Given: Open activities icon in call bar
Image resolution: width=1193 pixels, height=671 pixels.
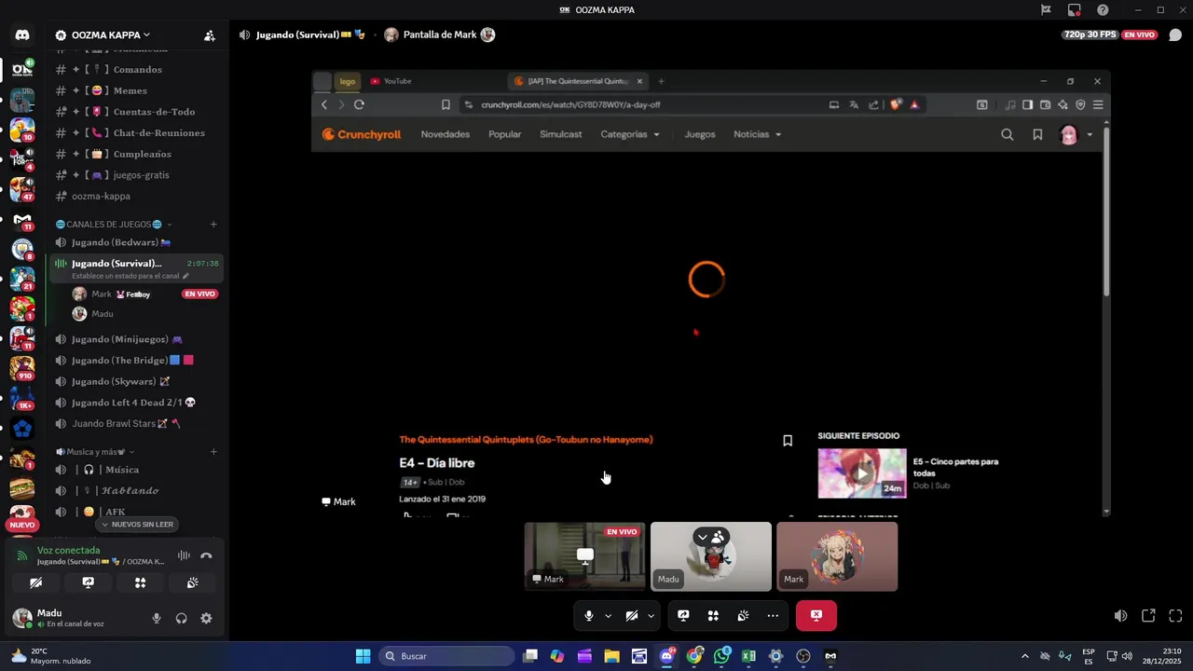Looking at the screenshot, I should point(713,616).
